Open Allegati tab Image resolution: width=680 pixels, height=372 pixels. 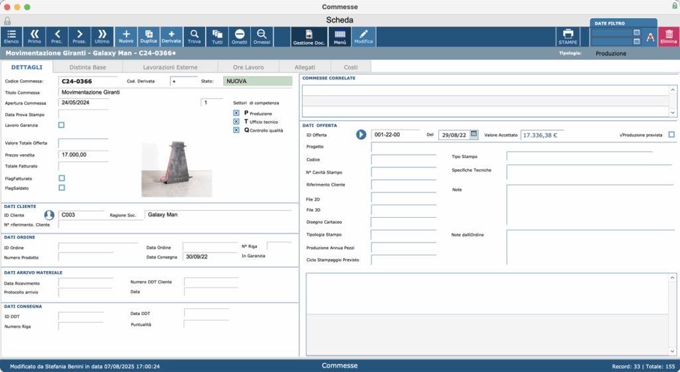pos(305,67)
